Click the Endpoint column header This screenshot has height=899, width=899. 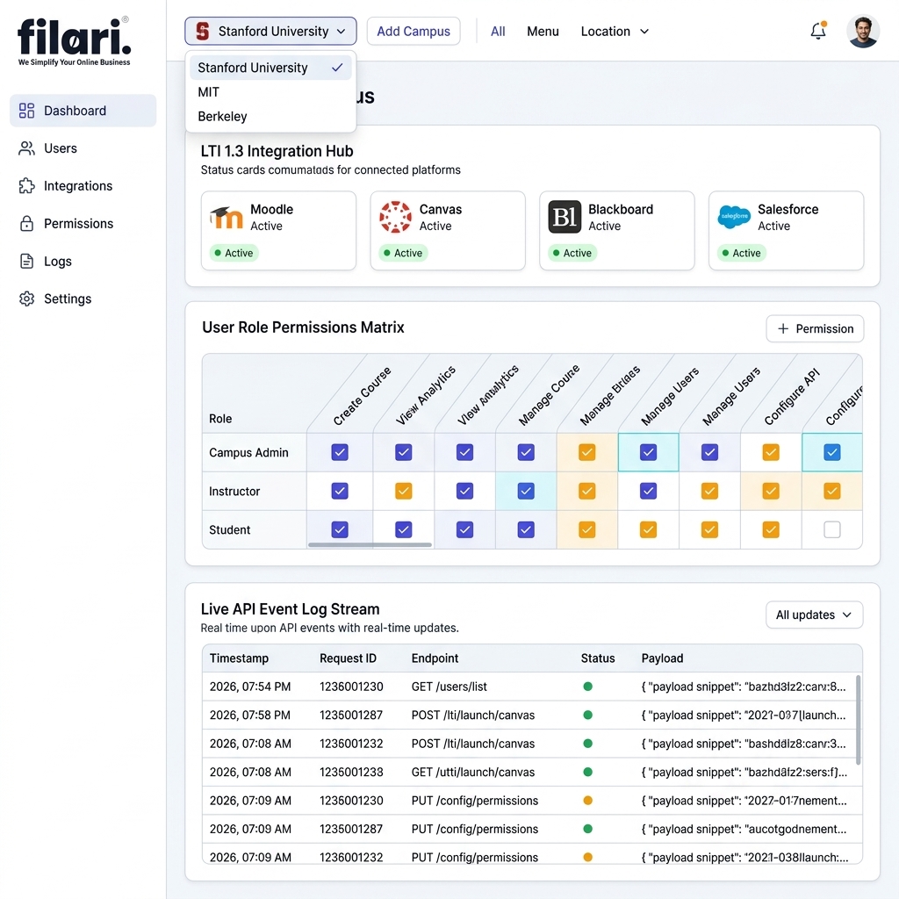pyautogui.click(x=435, y=658)
